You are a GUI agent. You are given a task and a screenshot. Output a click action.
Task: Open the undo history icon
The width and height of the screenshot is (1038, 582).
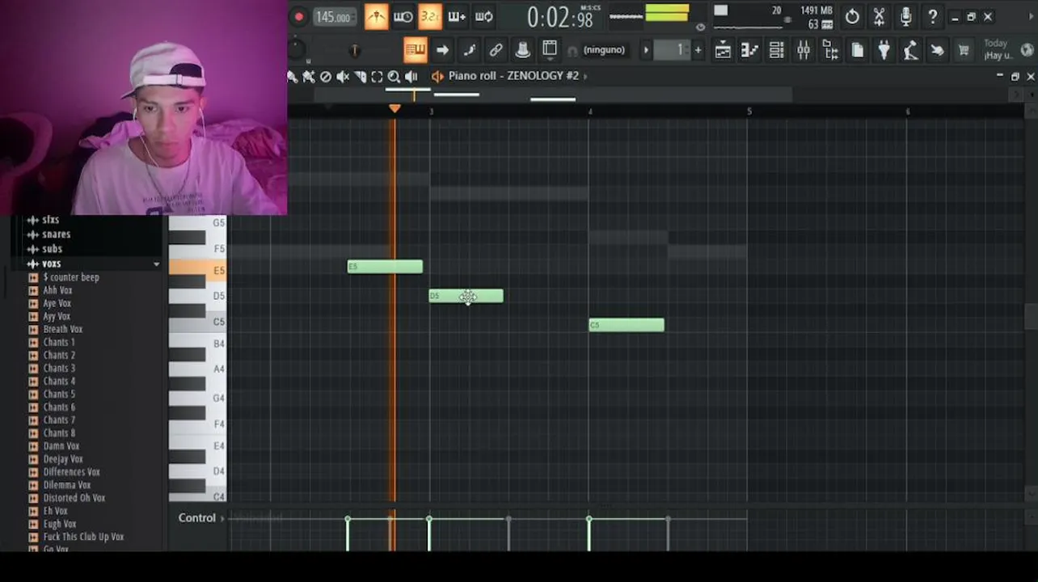[852, 17]
